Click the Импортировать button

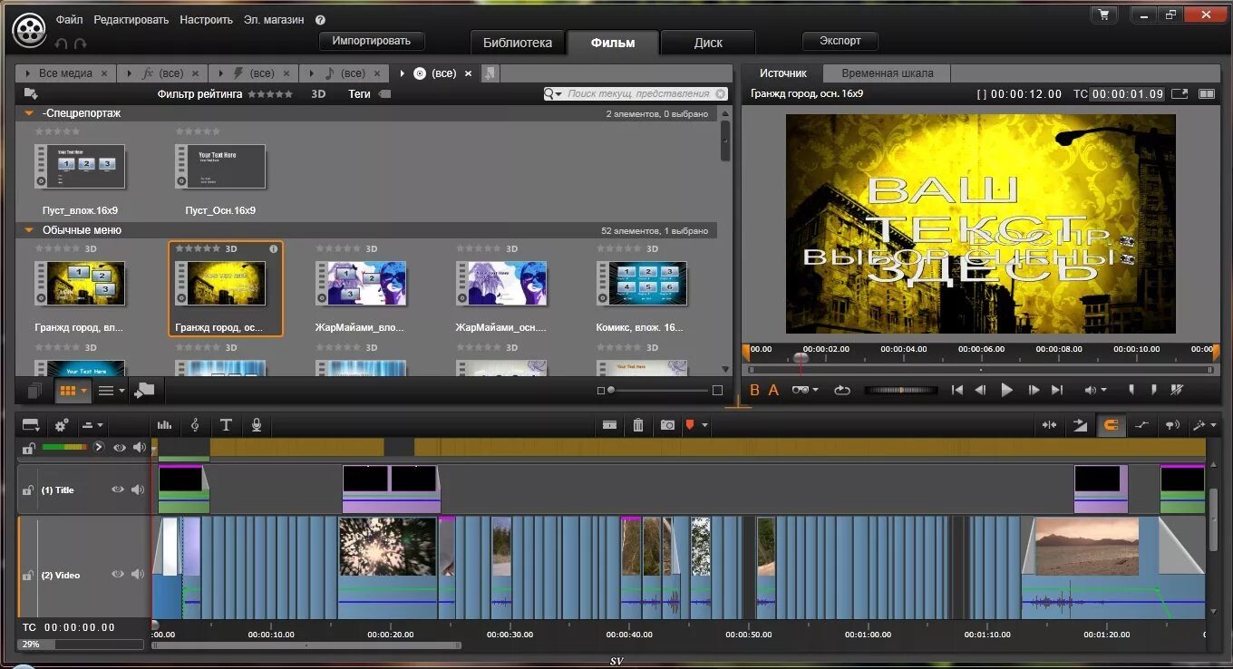[x=372, y=41]
